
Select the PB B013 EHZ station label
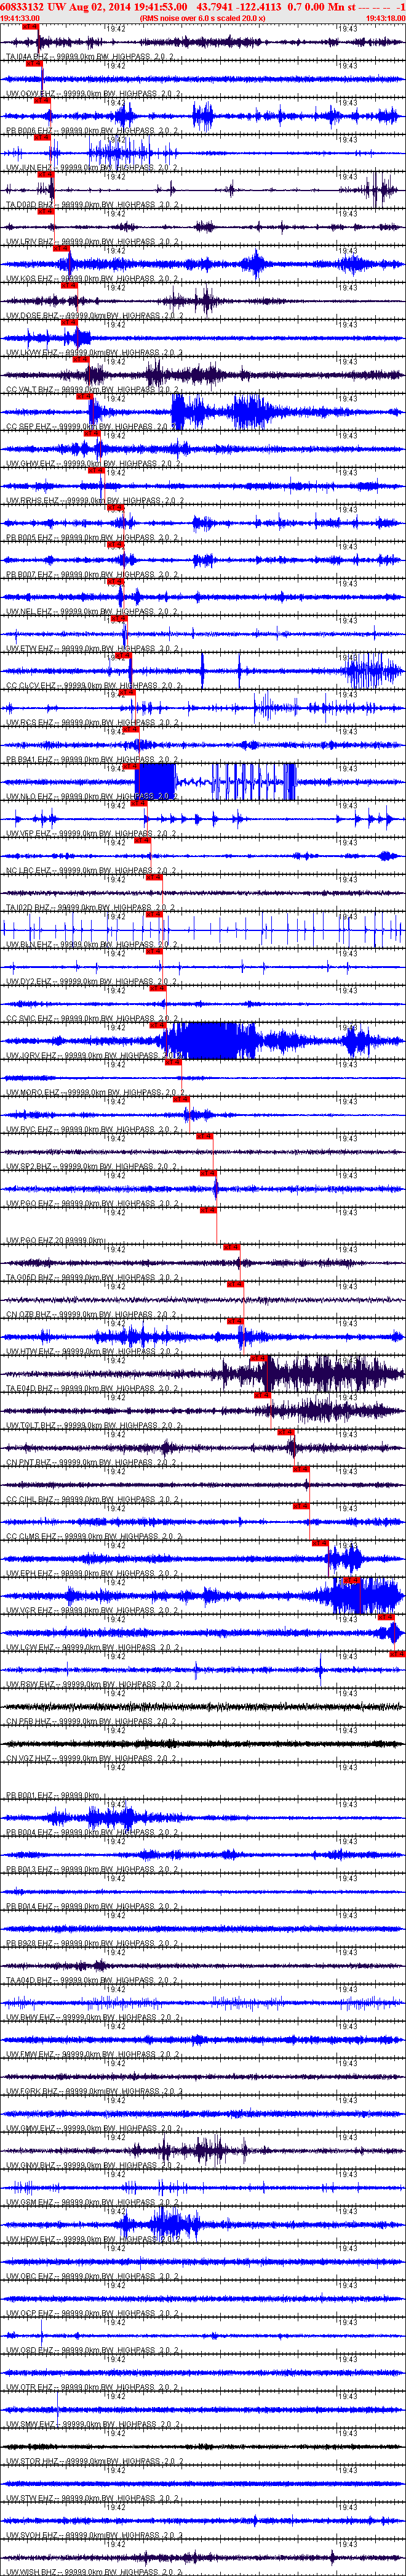point(93,1870)
